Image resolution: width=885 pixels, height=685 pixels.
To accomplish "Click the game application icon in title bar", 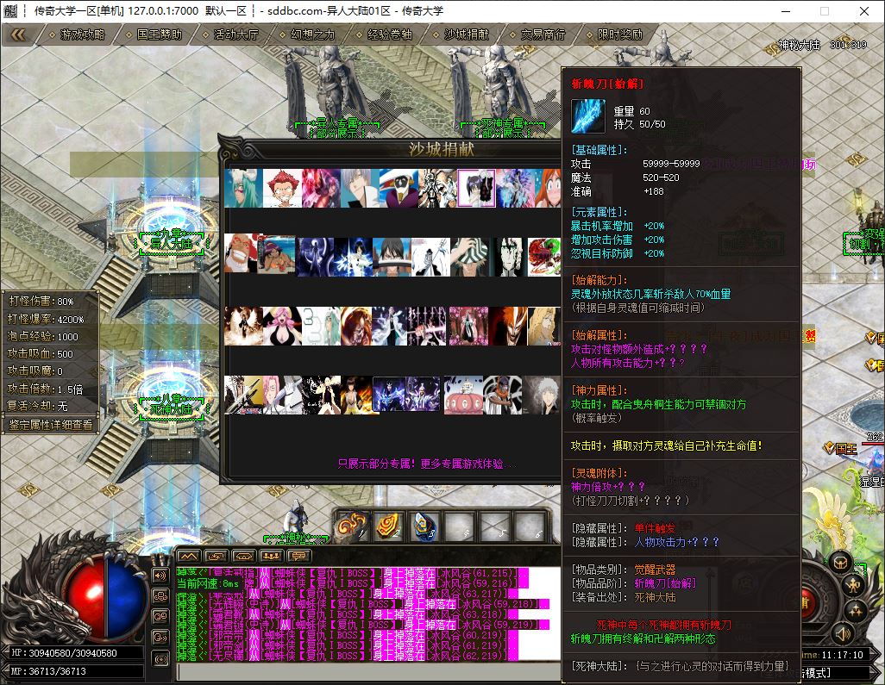I will click(x=10, y=10).
